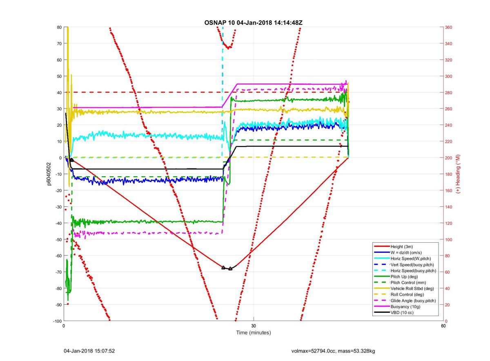Click Pitch Control (mm) legend label
Viewport: 490px width, 361px height.
tap(408, 282)
